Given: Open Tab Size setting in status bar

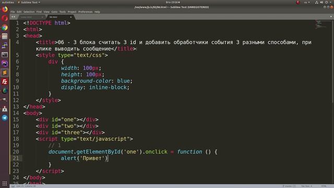Looking at the screenshot, I should pyautogui.click(x=307, y=186).
